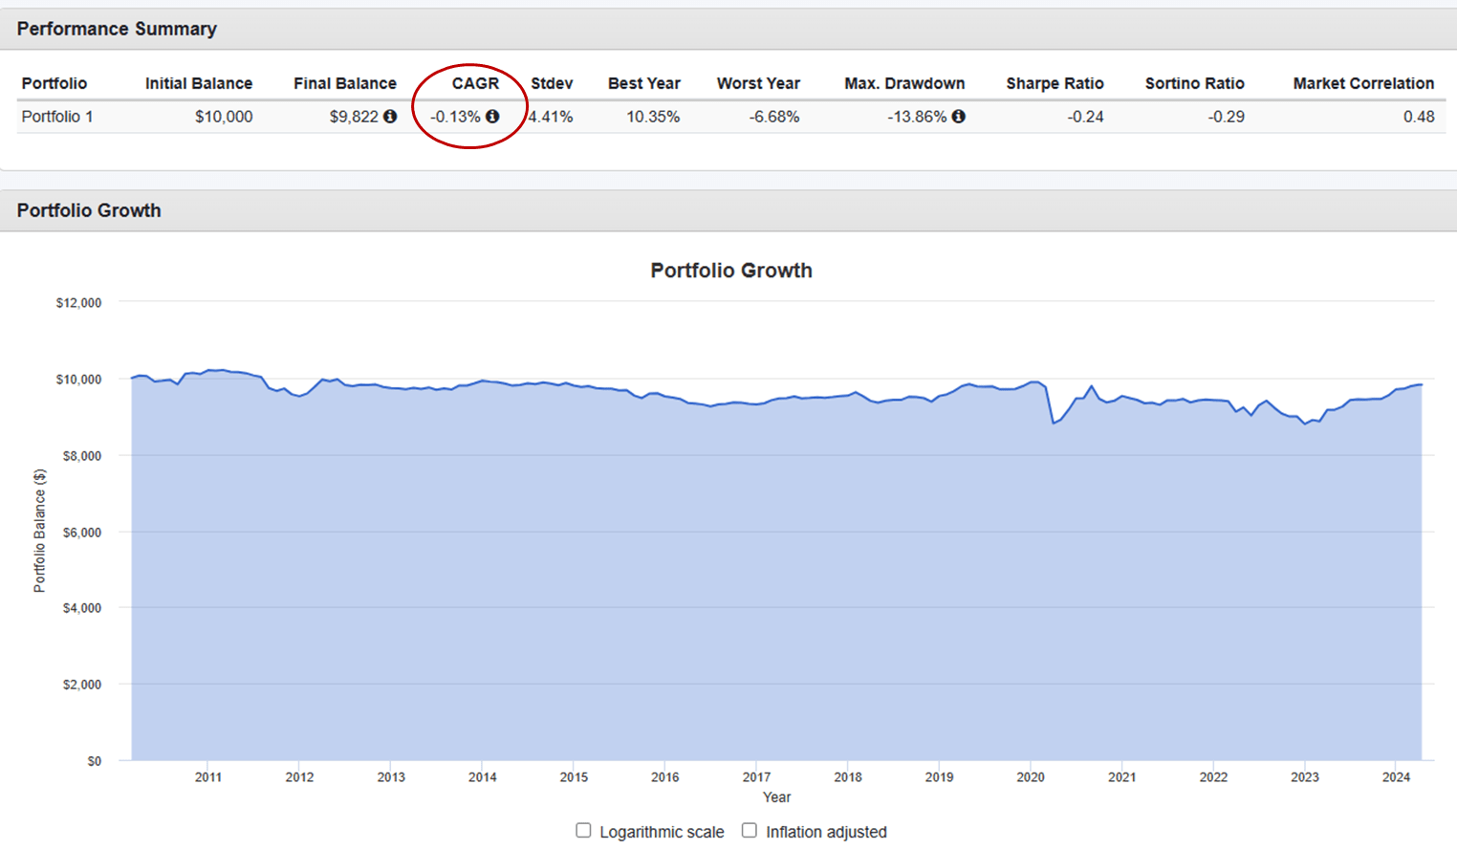Click the Sortino Ratio column header
This screenshot has width=1457, height=850.
tap(1194, 83)
